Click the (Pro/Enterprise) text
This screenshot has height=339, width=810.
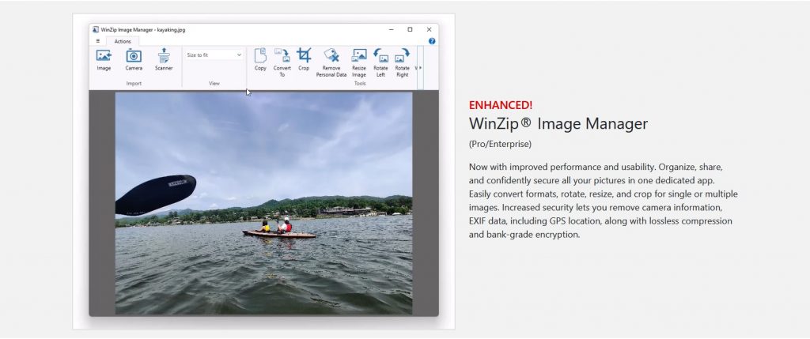500,145
